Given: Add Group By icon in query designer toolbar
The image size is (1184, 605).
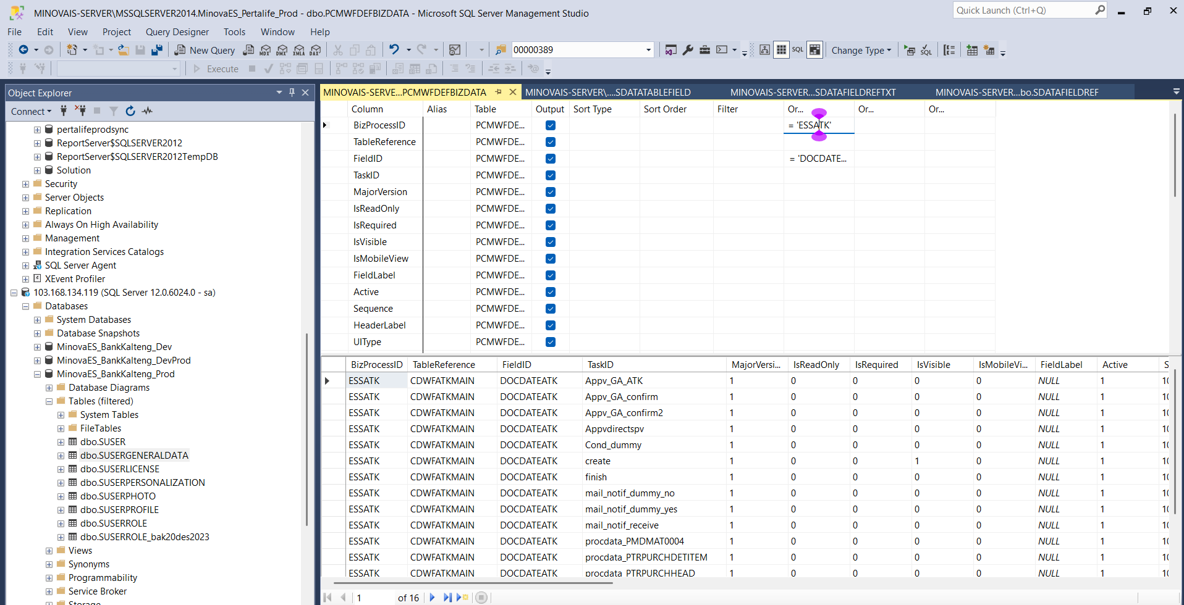Looking at the screenshot, I should pyautogui.click(x=950, y=50).
